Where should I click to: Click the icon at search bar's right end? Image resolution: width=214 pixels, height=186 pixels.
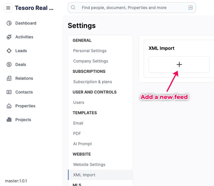coord(190,8)
